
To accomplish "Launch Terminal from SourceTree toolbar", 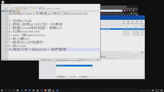I will coord(132,22).
